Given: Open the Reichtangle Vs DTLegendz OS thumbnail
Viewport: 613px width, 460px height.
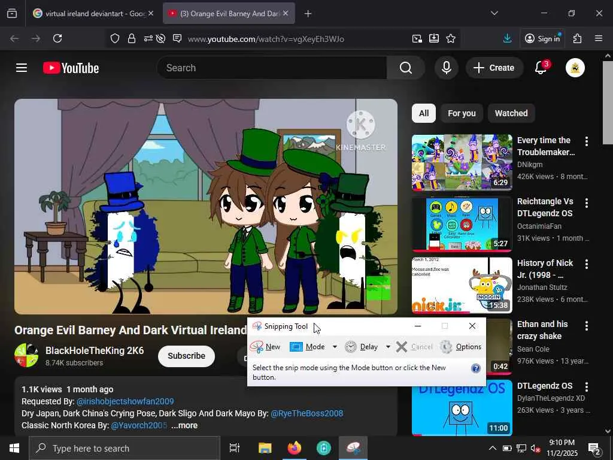Looking at the screenshot, I should click(462, 224).
